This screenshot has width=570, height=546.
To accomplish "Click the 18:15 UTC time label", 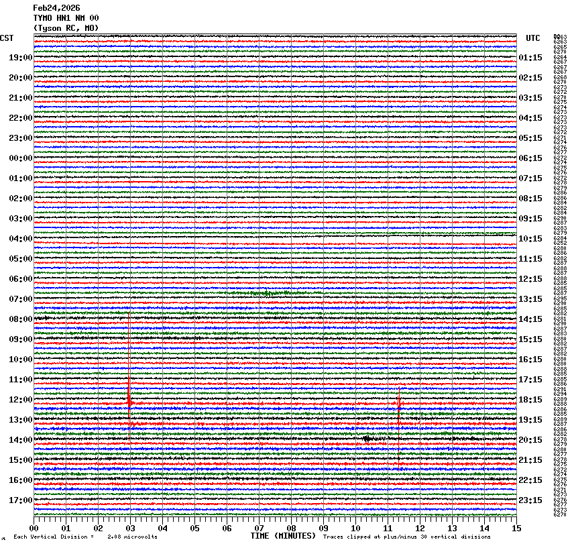I will tap(530, 400).
